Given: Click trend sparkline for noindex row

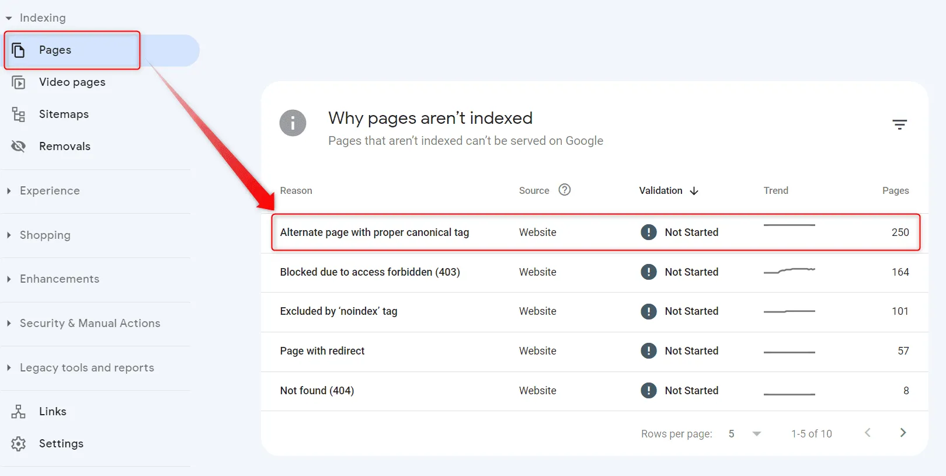Looking at the screenshot, I should pos(789,311).
